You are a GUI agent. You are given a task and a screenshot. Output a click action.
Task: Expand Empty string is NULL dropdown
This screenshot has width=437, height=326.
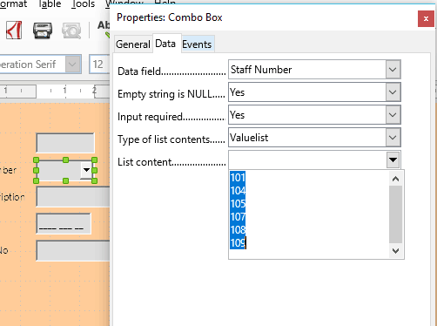tap(393, 92)
